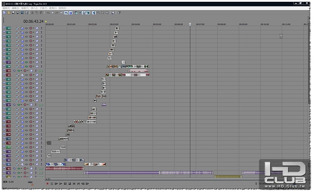Open the 插入 (Insert) menu
The width and height of the screenshot is (313, 192).
point(34,8)
